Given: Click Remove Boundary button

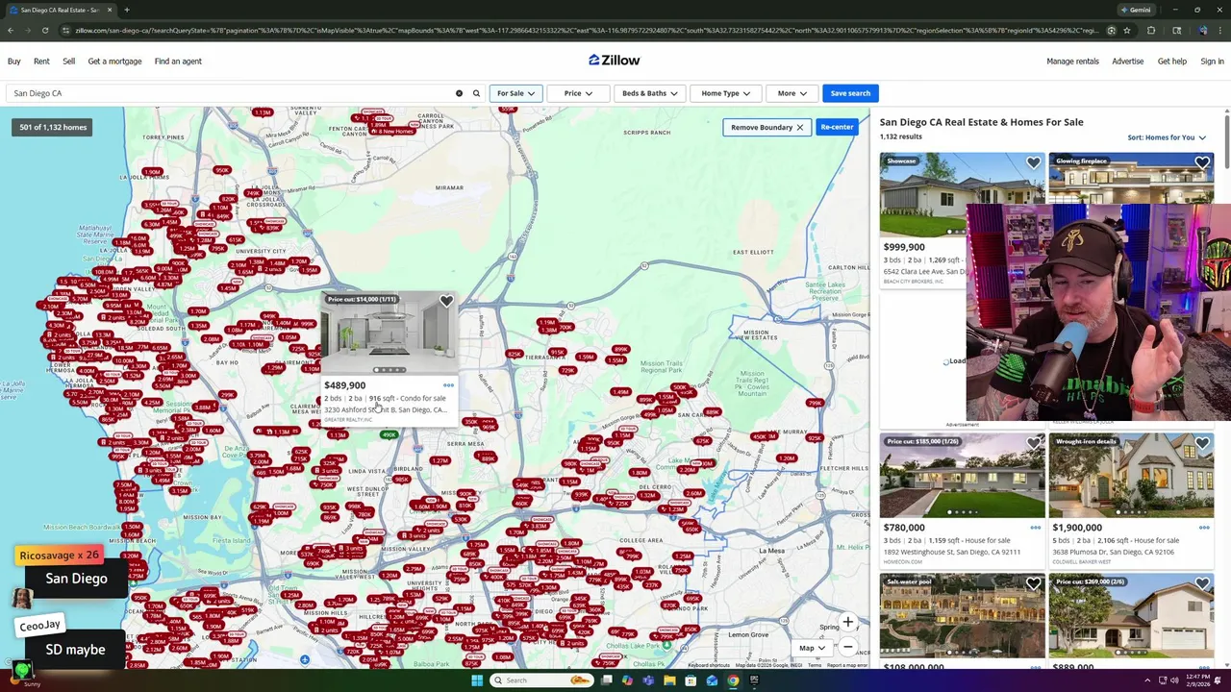Looking at the screenshot, I should [x=766, y=127].
